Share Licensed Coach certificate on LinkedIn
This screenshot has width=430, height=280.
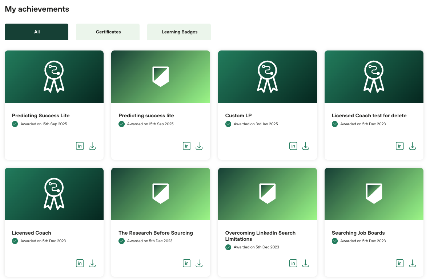tap(80, 263)
